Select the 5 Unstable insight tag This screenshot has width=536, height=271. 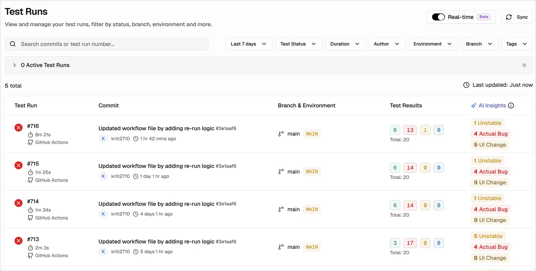click(488, 236)
